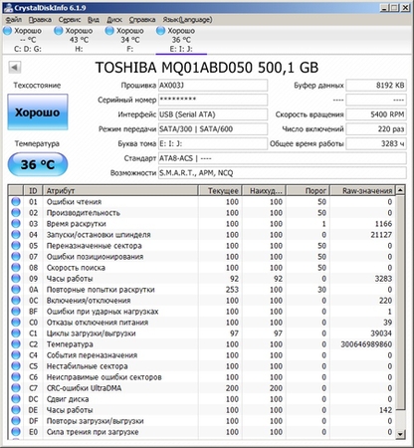Select raw value 30064698986​0 in Температура row
This screenshot has width=414, height=448.
coord(366,344)
